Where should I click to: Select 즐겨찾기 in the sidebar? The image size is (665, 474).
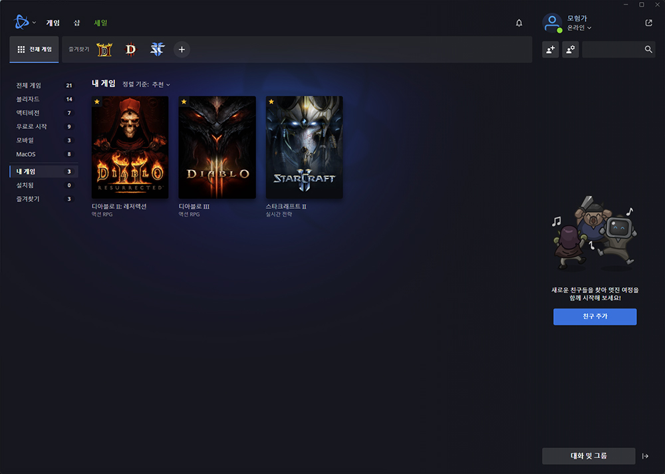[x=44, y=199]
